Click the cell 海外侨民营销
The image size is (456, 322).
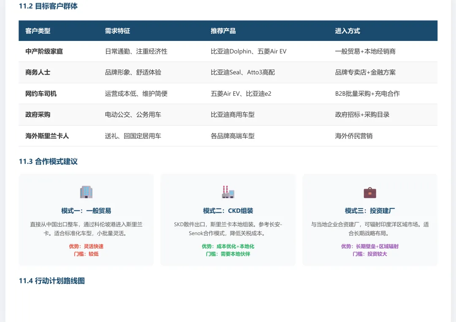[354, 136]
